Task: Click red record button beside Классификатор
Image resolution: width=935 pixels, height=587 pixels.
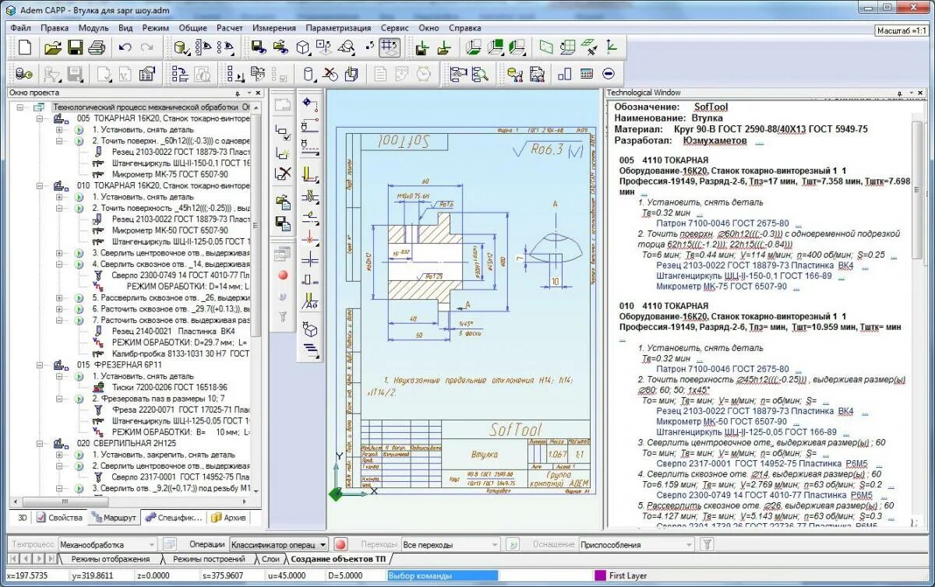Action: pyautogui.click(x=340, y=545)
